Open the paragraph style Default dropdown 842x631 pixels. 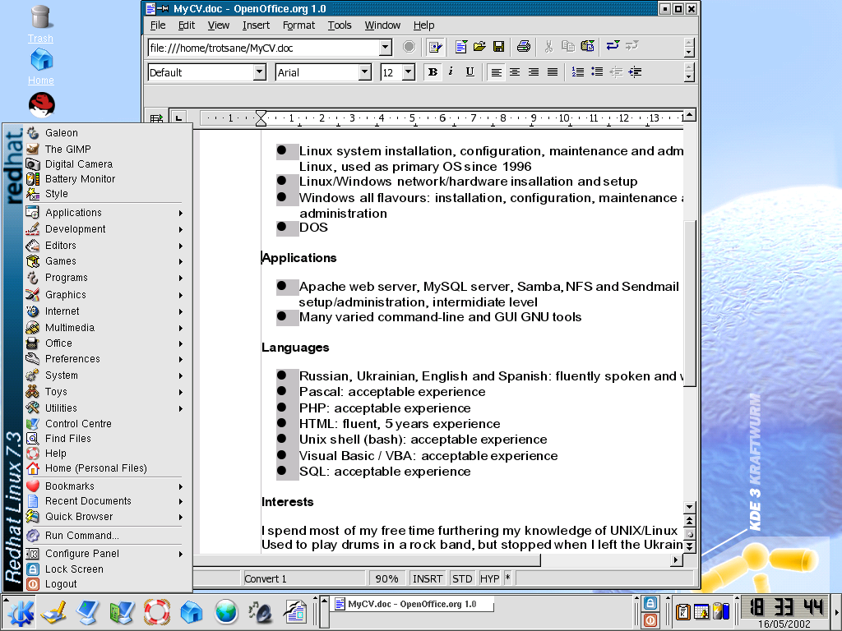point(259,72)
